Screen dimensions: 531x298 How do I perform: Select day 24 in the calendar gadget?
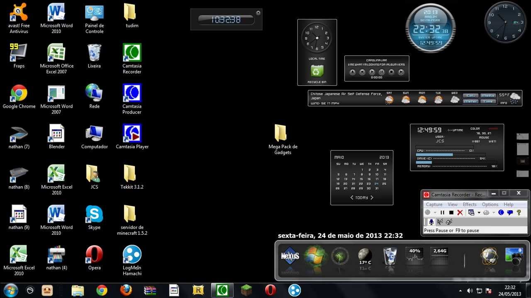pos(377,183)
